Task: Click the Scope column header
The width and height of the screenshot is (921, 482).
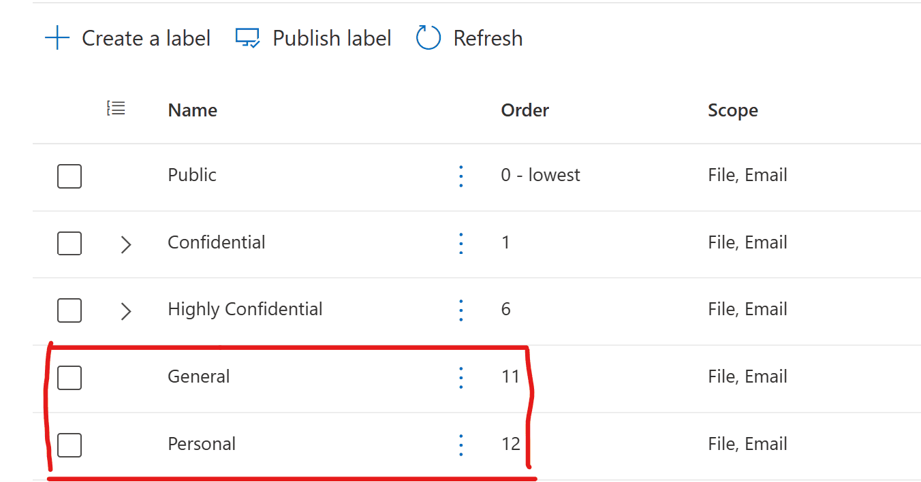Action: point(733,110)
